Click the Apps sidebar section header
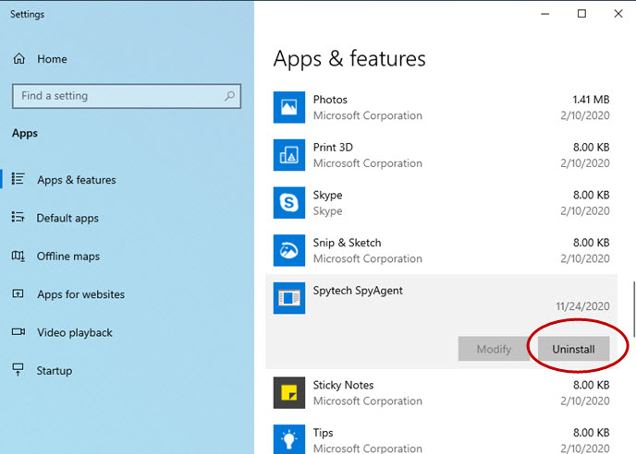 pos(25,134)
